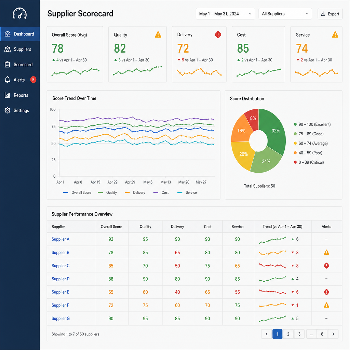
Task: Click the Delivery card red alert icon
Action: 218,35
